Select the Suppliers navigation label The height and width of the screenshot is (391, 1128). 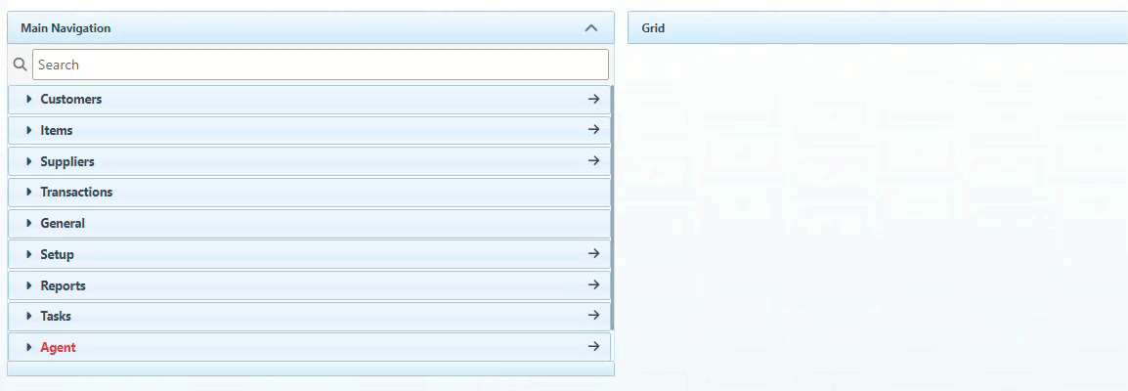click(66, 161)
